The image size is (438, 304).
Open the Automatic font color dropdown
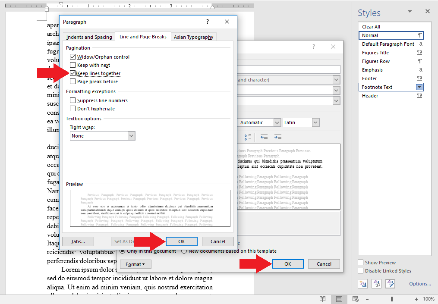click(277, 122)
